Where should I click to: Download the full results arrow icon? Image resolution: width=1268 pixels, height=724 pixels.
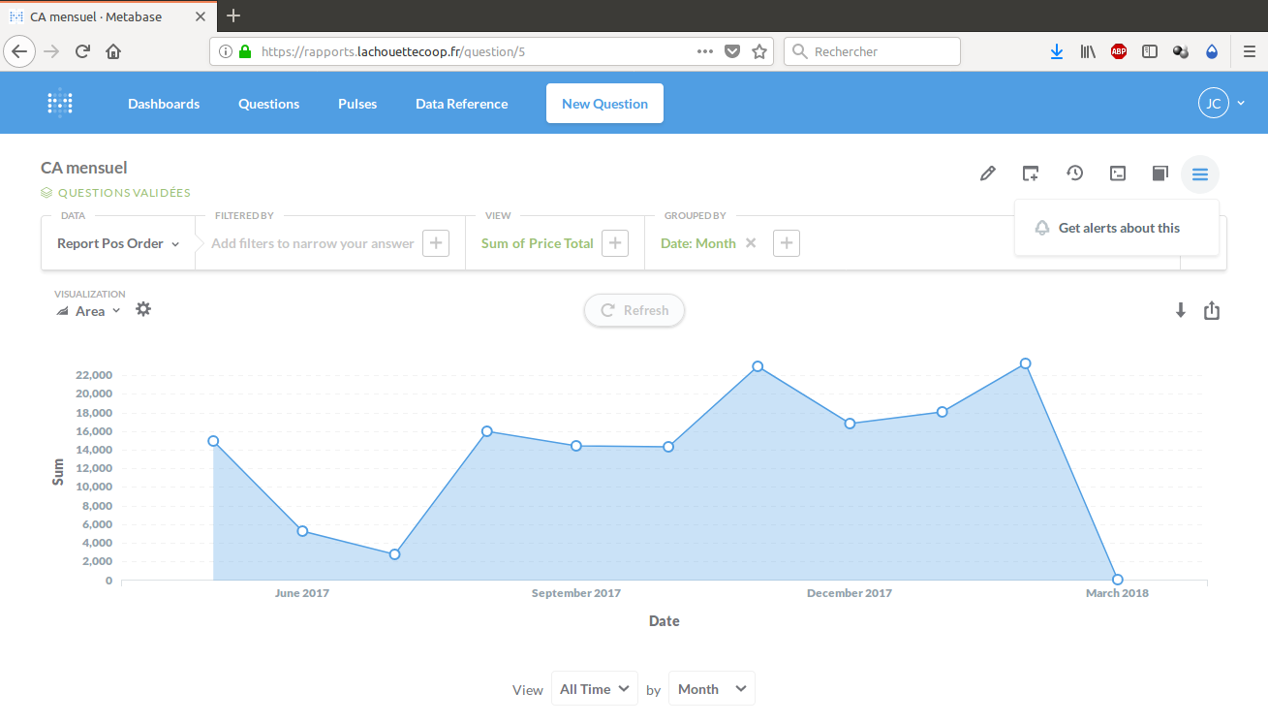coord(1180,311)
